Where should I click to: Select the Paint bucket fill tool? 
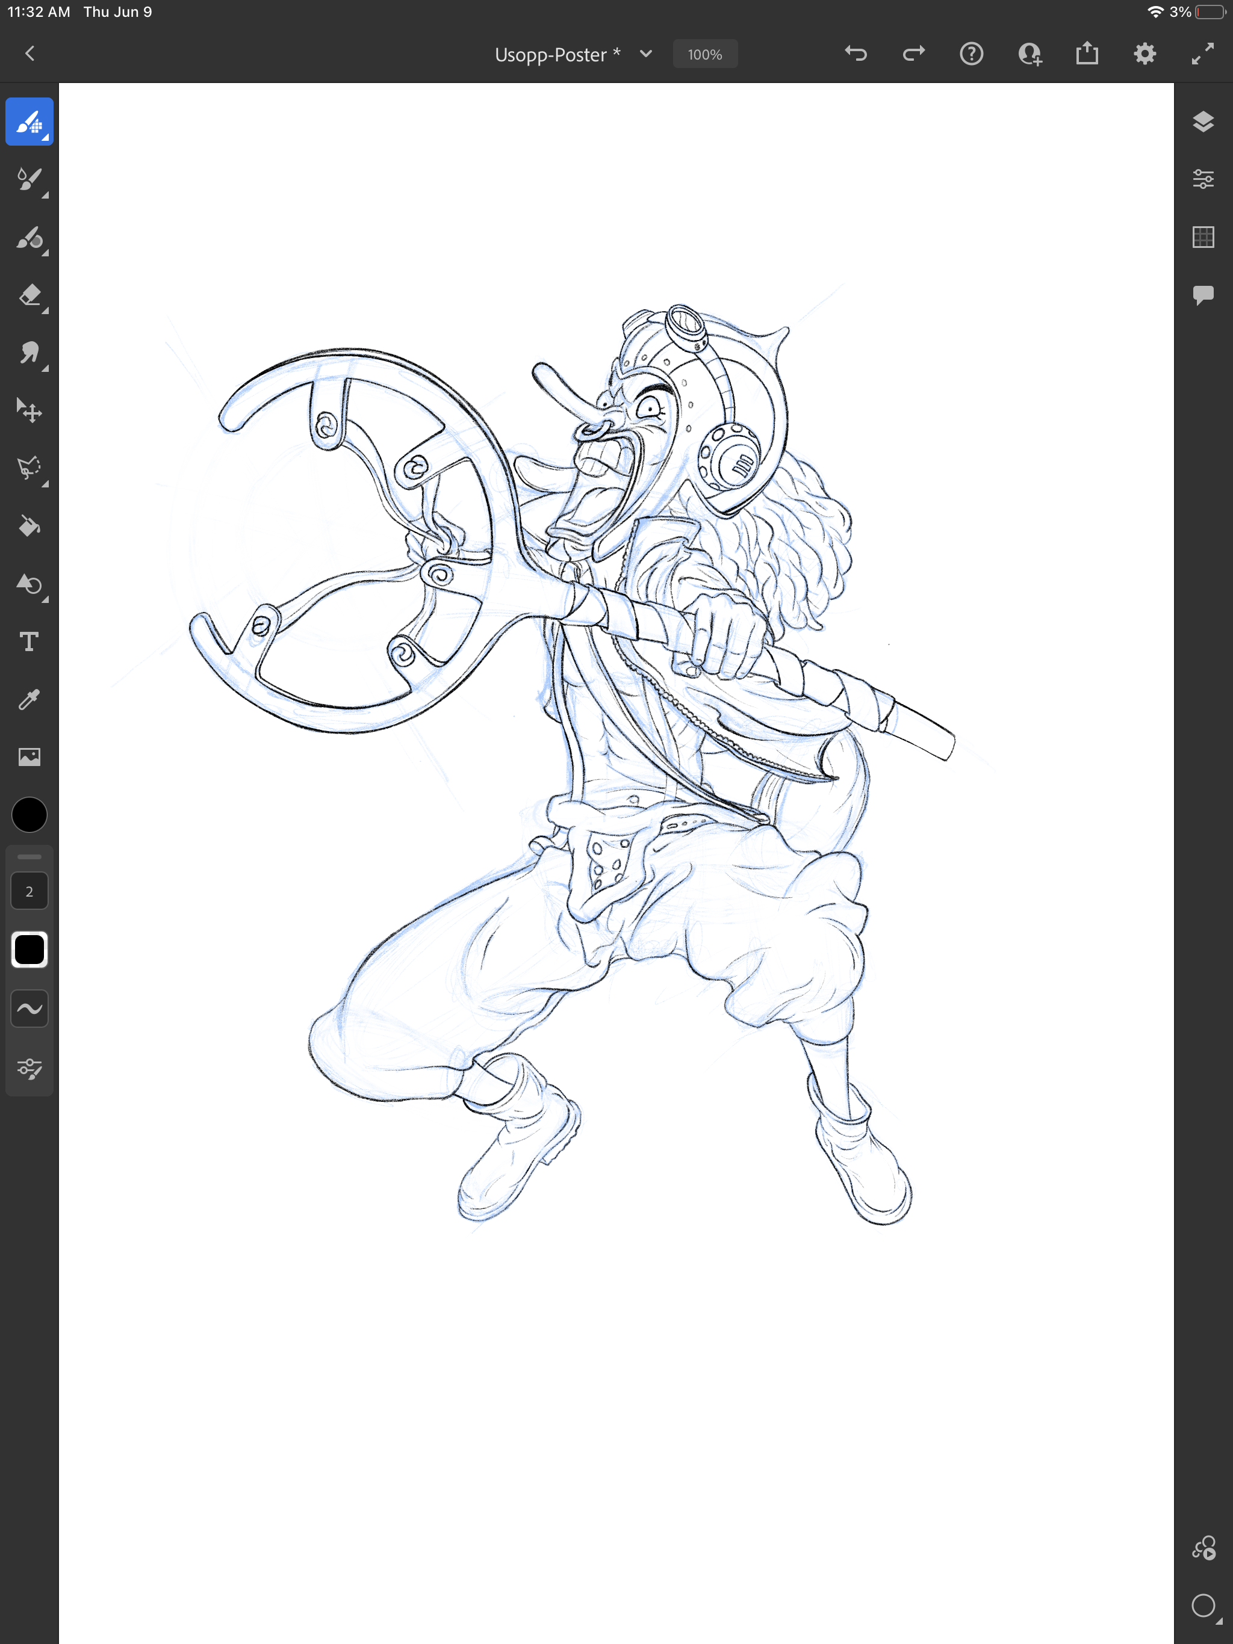pyautogui.click(x=29, y=526)
